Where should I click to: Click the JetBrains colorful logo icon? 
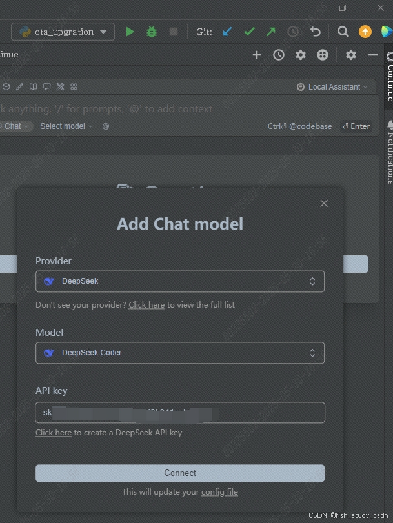387,32
